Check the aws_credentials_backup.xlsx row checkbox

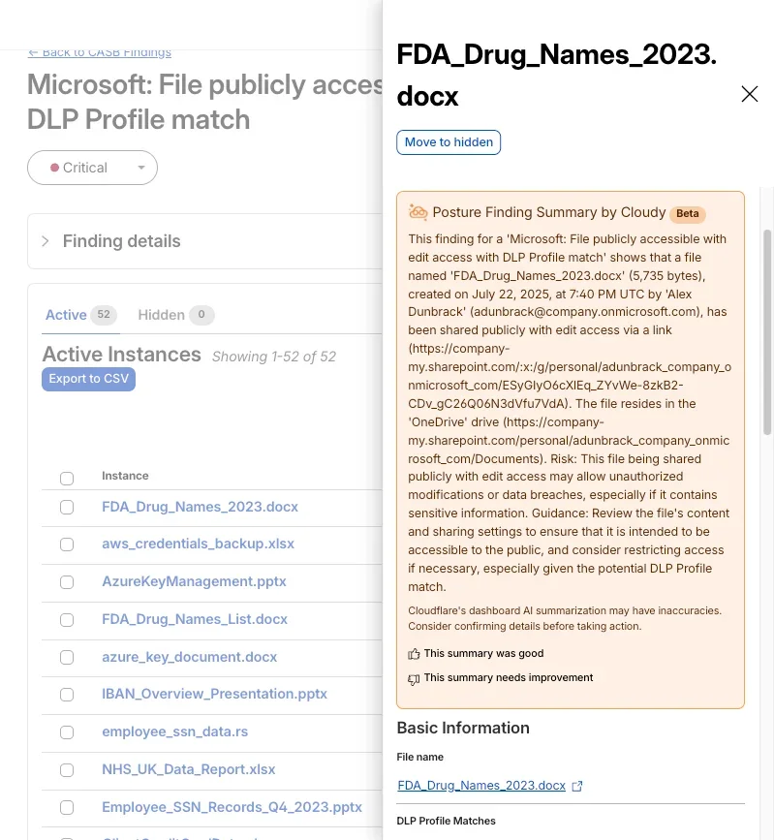coord(67,544)
